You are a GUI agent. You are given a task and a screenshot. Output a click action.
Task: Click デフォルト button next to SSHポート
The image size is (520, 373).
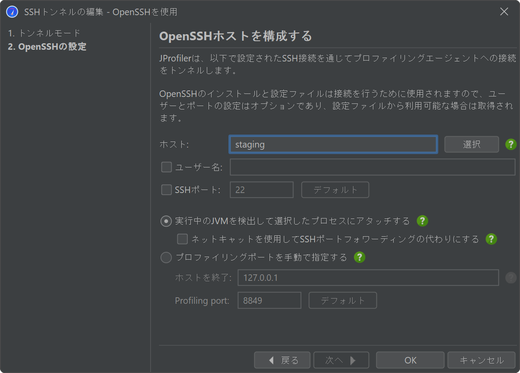tap(335, 190)
